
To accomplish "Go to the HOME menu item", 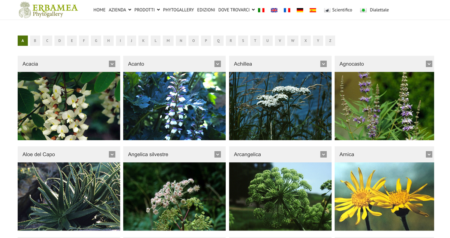I will (x=99, y=10).
